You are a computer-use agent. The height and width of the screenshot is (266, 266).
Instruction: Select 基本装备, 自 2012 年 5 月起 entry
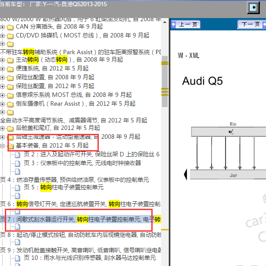[x=52, y=146]
